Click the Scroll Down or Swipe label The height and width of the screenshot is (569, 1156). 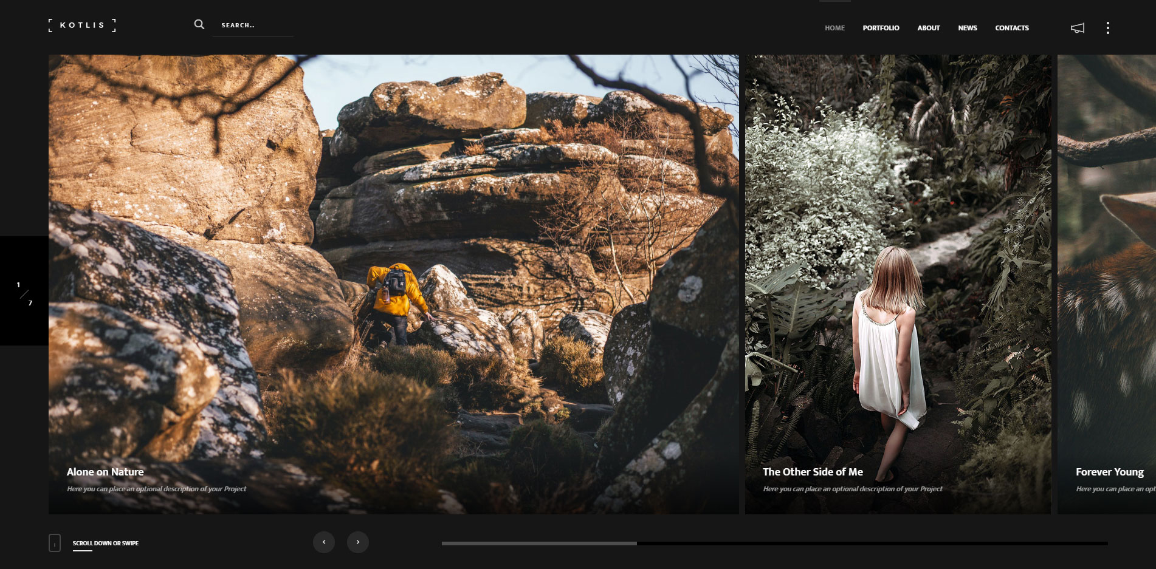point(106,543)
